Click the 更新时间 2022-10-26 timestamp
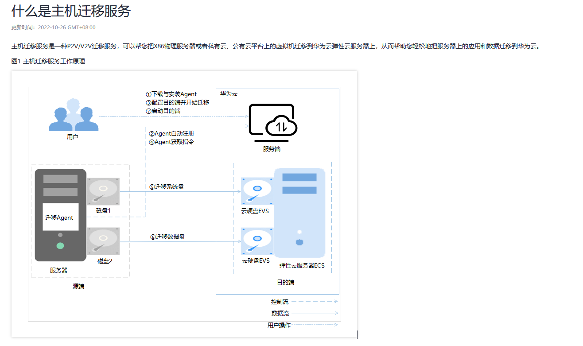The image size is (583, 346). point(53,27)
